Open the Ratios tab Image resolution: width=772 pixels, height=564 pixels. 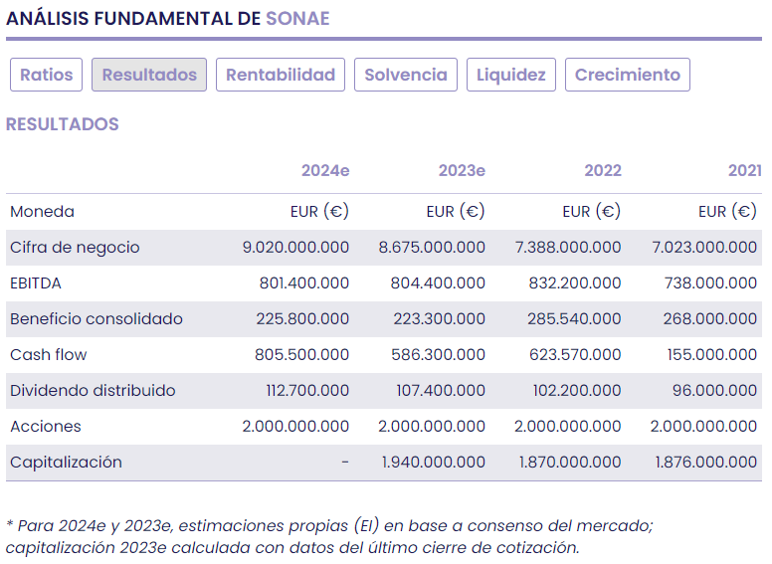(47, 75)
